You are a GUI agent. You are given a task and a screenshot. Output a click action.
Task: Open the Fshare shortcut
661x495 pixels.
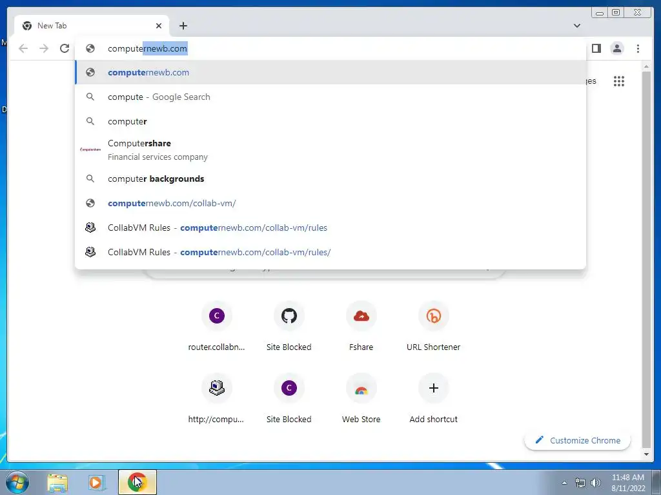[361, 325]
